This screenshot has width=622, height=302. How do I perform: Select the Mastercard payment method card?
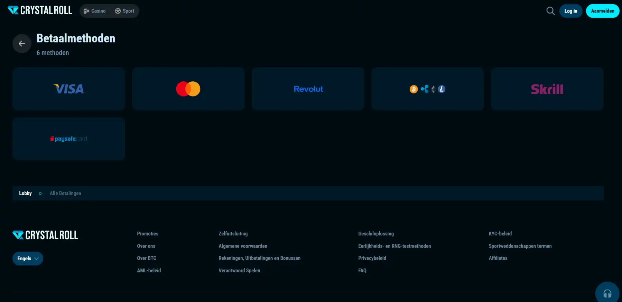(188, 89)
